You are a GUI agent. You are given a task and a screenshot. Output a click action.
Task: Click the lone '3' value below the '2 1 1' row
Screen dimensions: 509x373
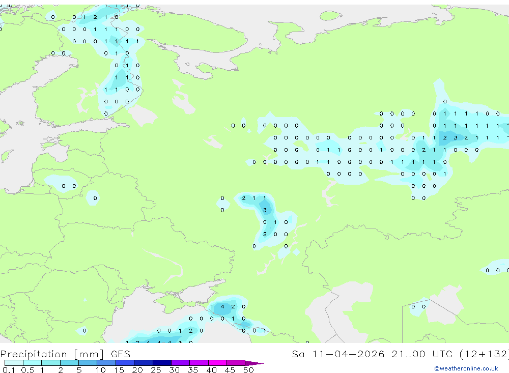(265, 210)
